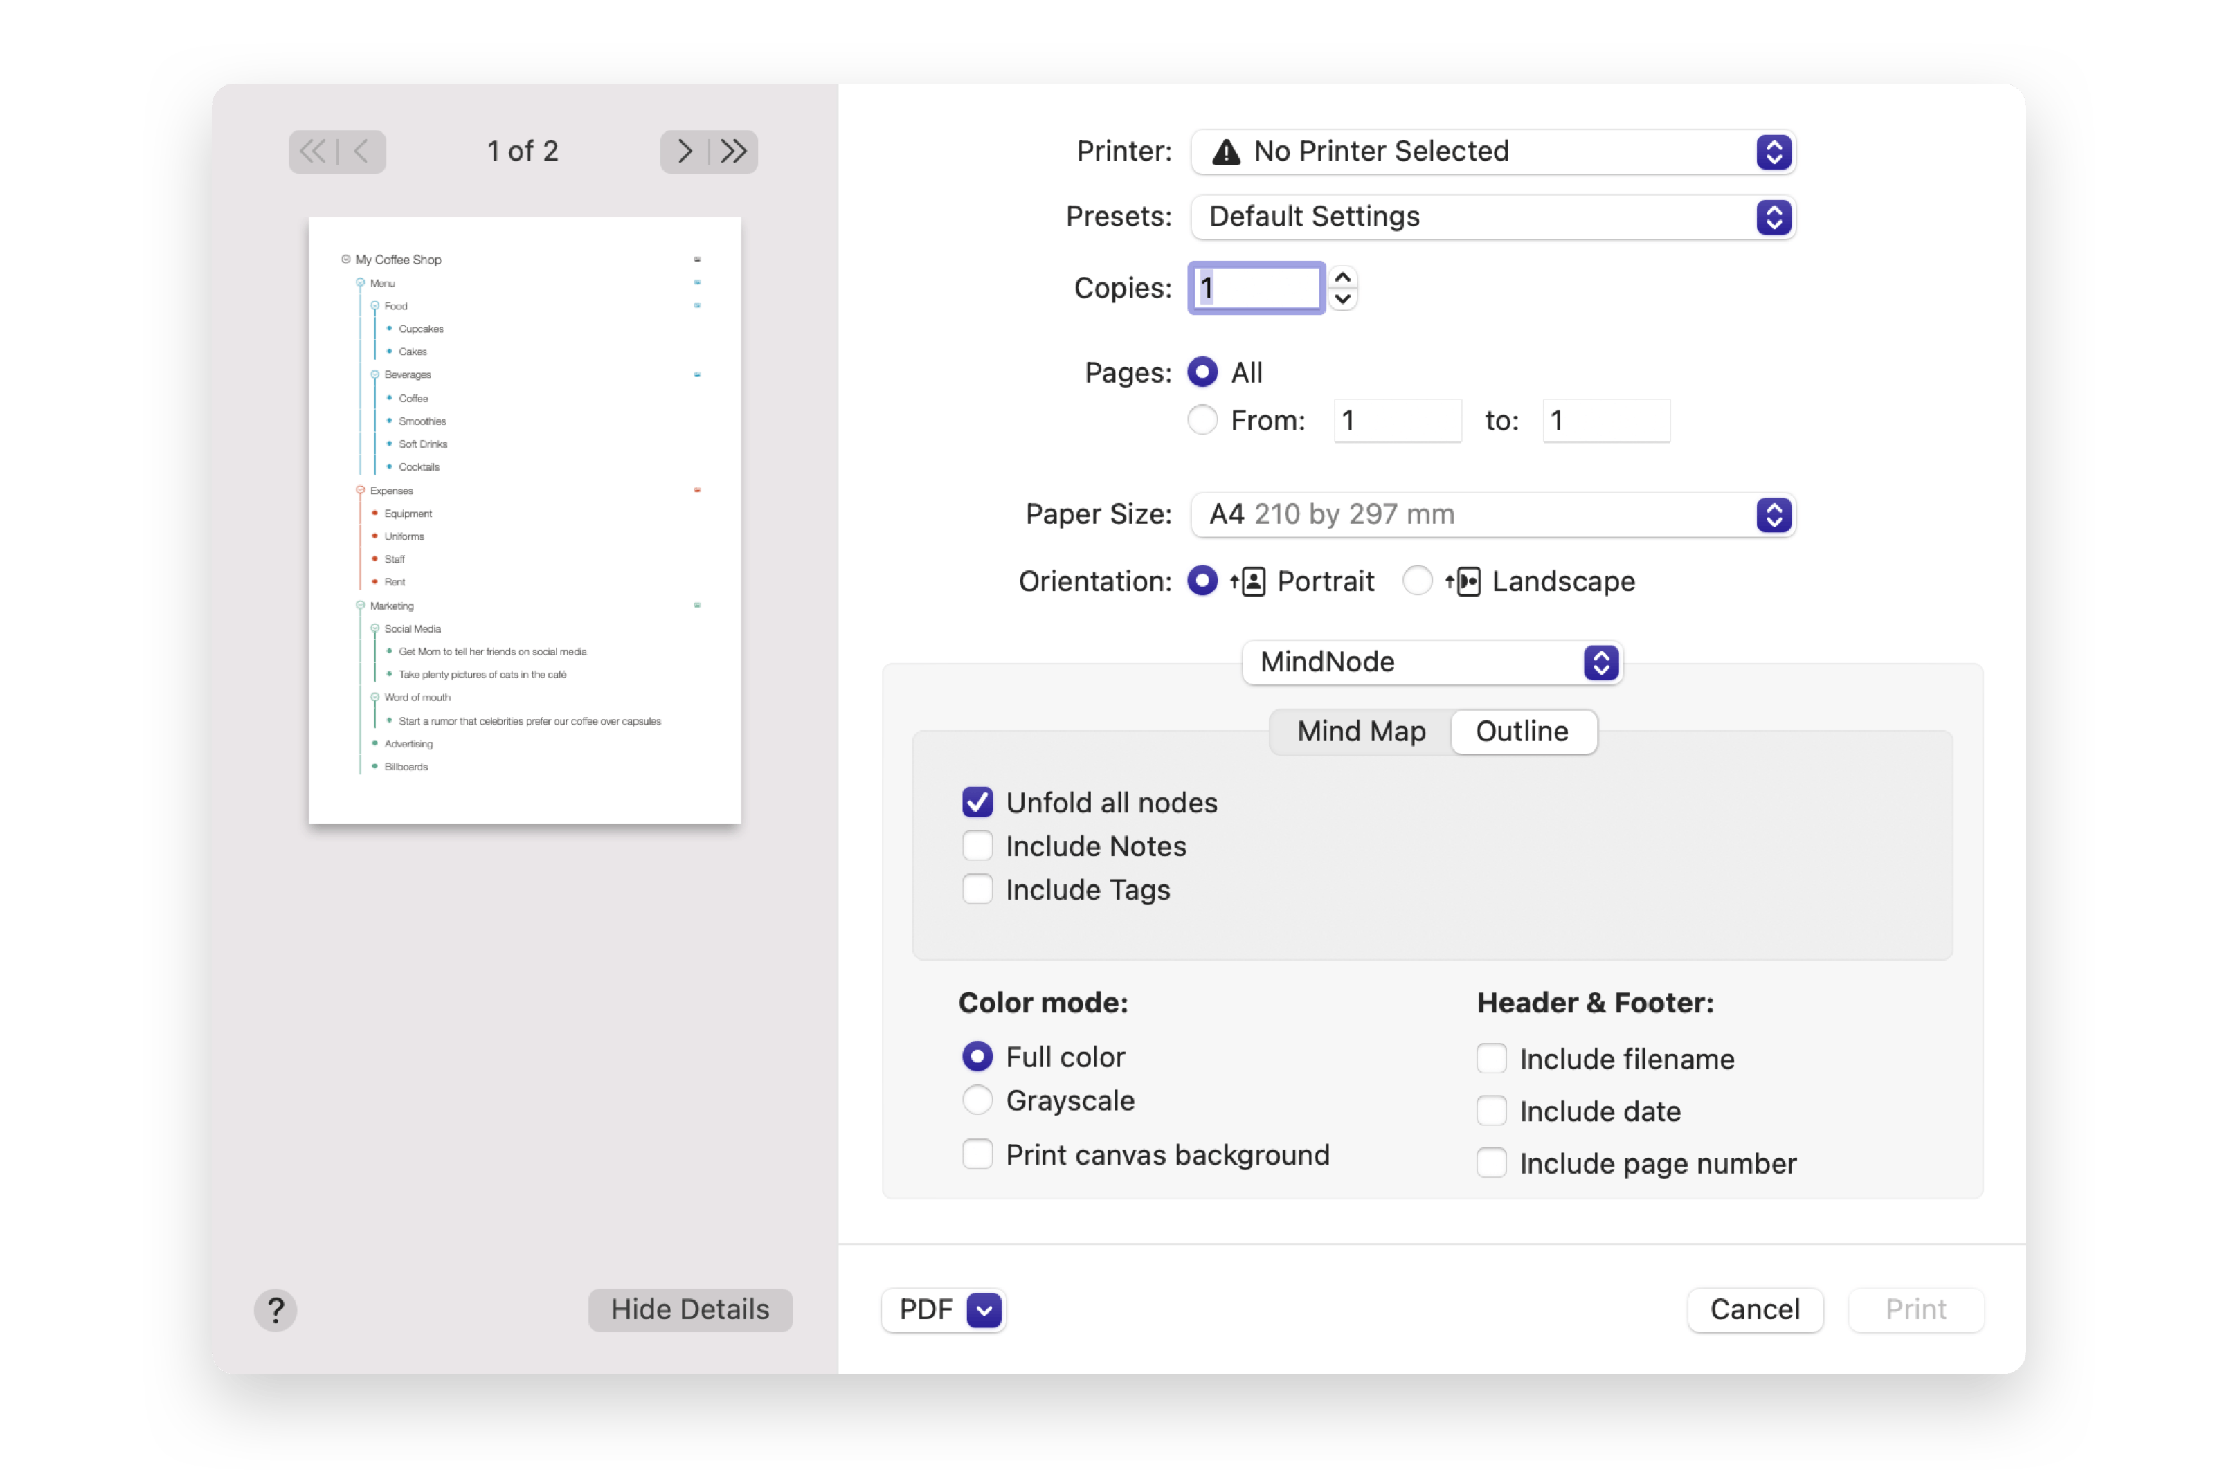Switch to the Mind Map tab
2238x1472 pixels.
tap(1361, 732)
